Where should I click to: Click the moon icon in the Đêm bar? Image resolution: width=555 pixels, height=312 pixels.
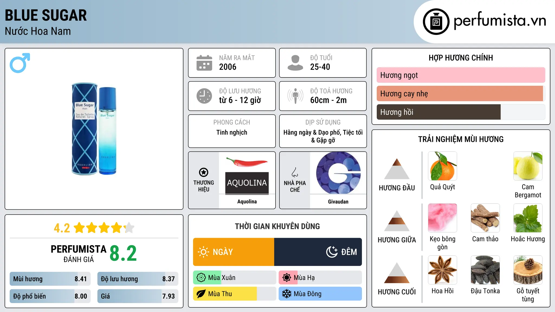(332, 252)
